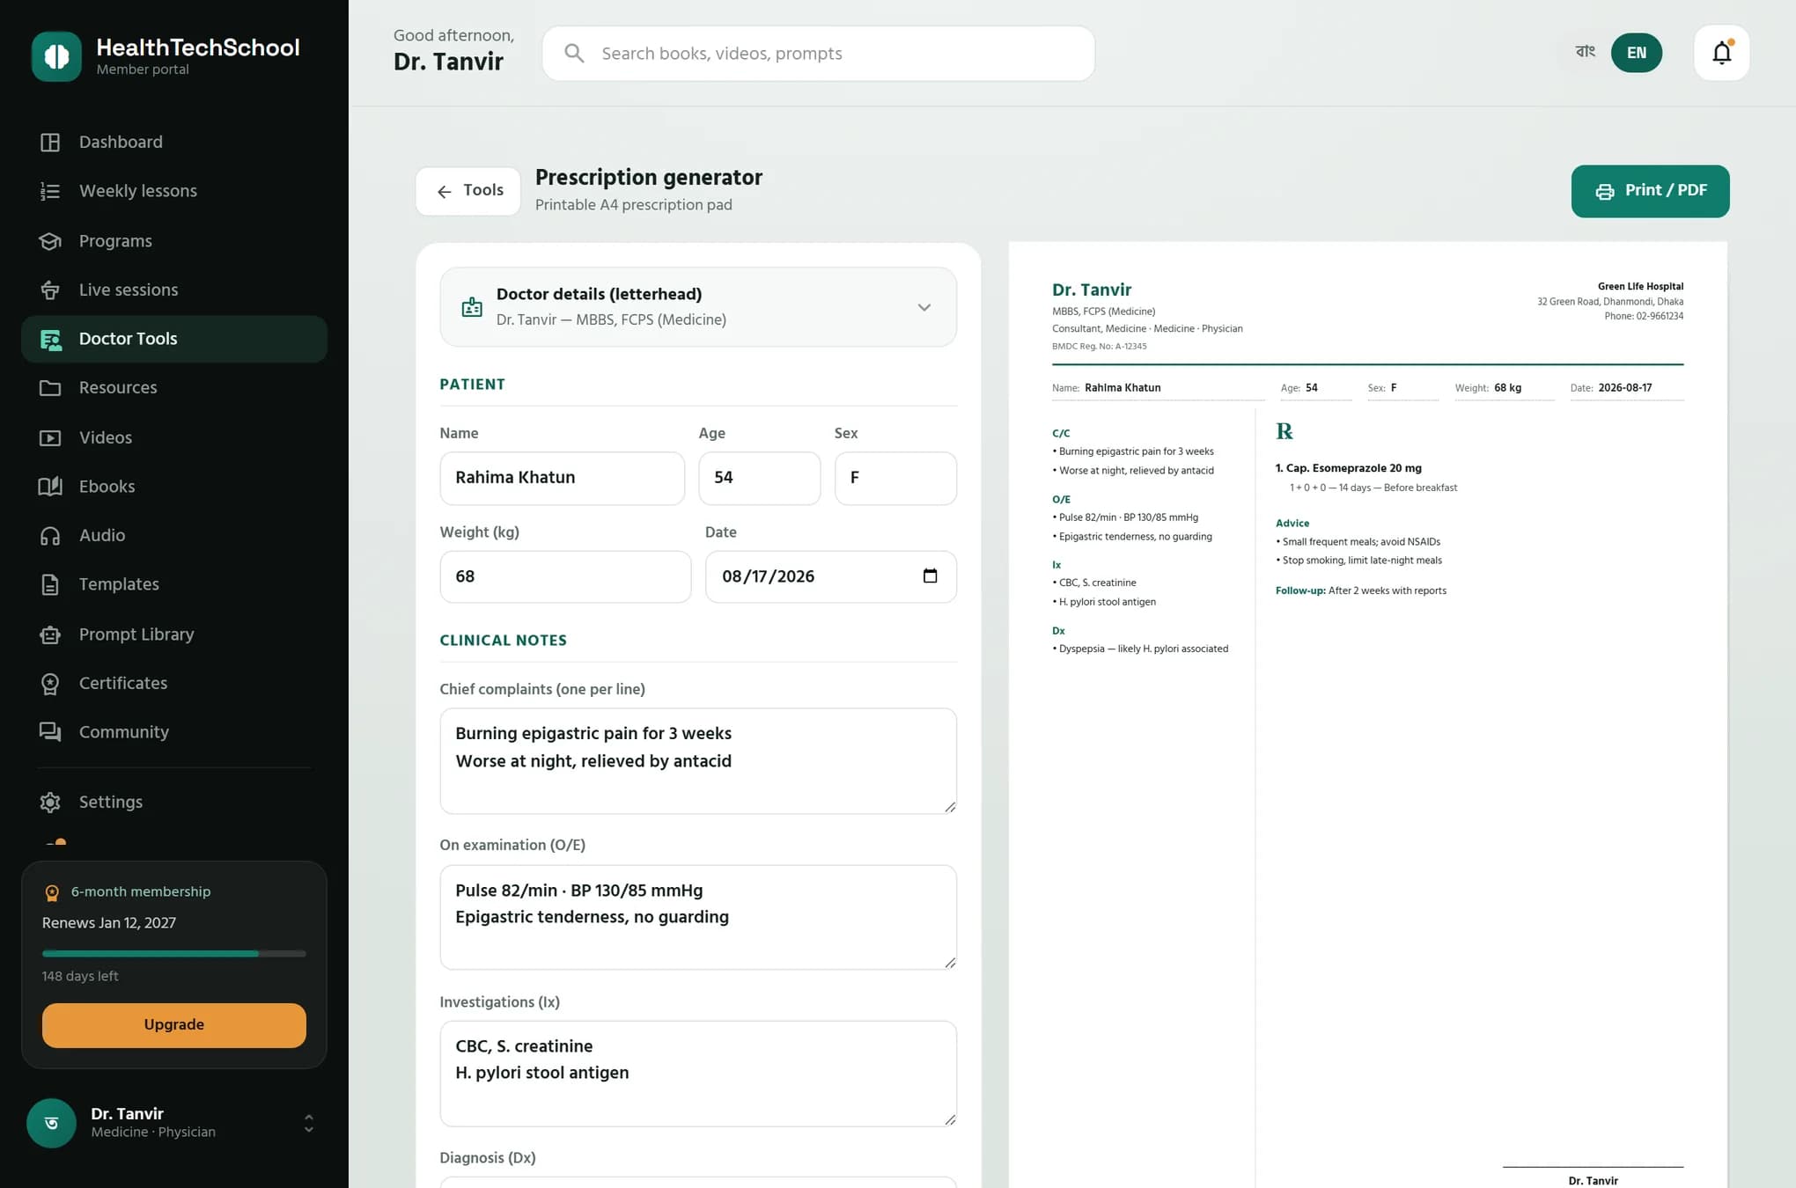Screen dimensions: 1796x1188
Task: Go to Weekly lessons menu item
Action: click(174, 191)
